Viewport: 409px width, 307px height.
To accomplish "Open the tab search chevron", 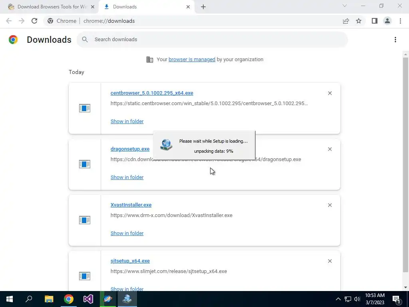I will [x=345, y=6].
